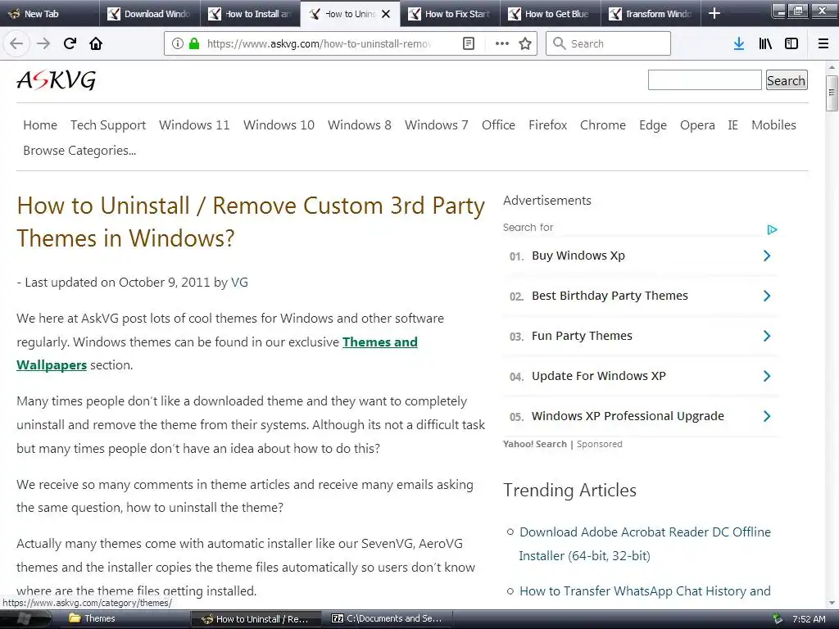
Task: Open the page actions three-dots menu
Action: click(x=502, y=43)
